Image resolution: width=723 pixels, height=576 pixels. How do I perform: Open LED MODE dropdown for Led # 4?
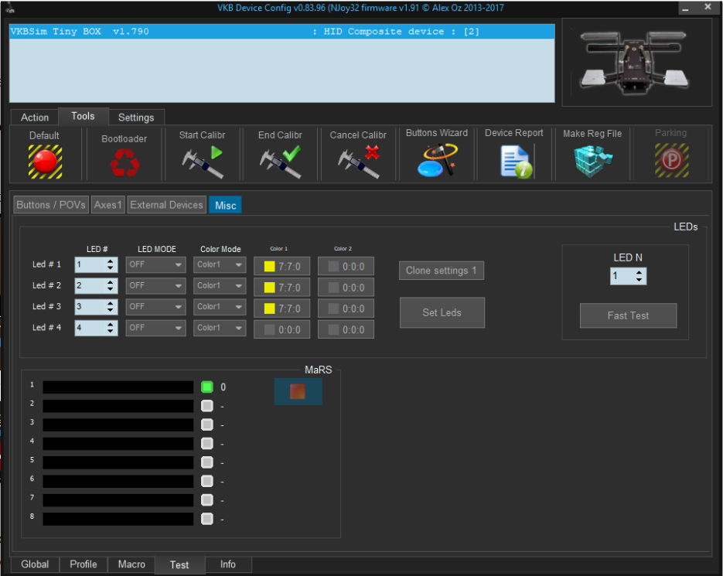point(156,328)
